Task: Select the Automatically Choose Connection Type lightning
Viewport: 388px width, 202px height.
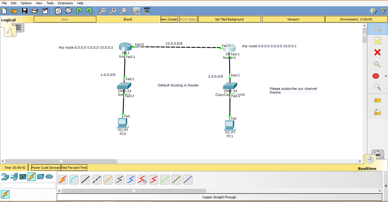Action: click(x=62, y=180)
